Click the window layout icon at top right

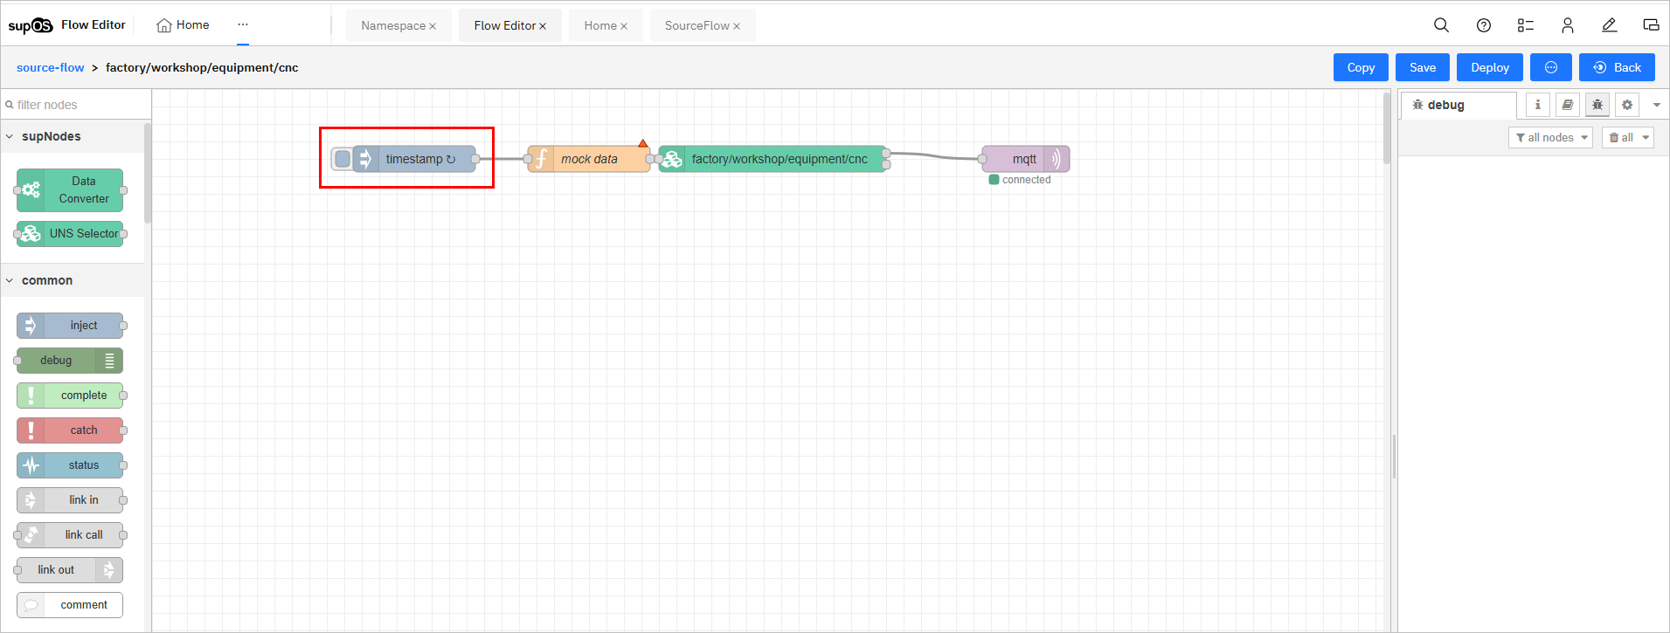point(1652,25)
